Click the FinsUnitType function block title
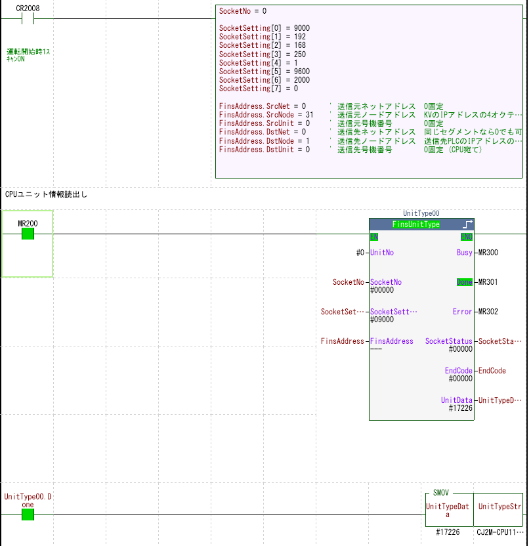This screenshot has height=546, width=531. click(415, 224)
